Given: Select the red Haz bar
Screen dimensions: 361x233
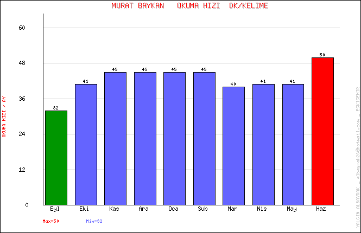Looking at the screenshot, I should click(322, 131).
